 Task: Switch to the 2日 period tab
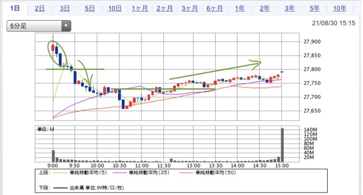40,8
